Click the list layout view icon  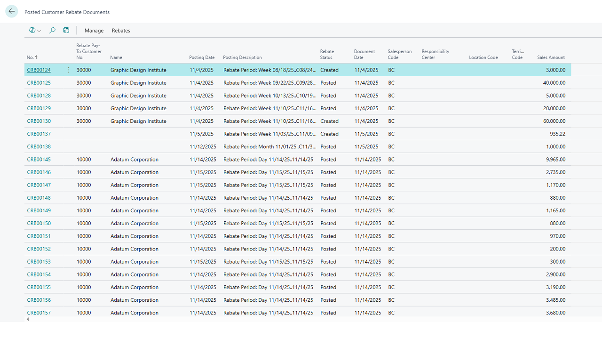66,31
